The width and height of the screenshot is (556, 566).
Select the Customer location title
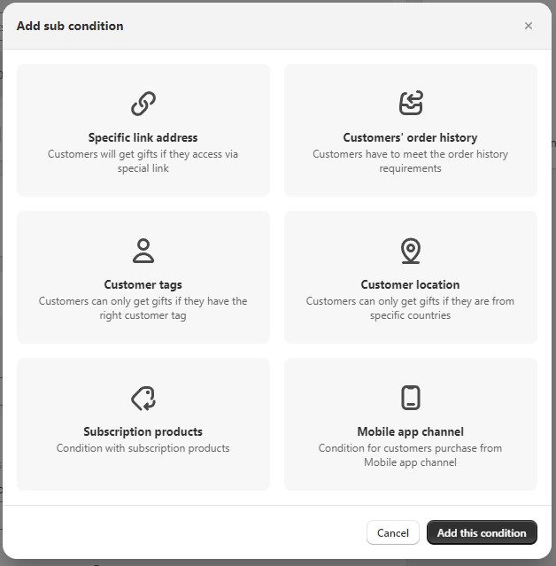pyautogui.click(x=410, y=284)
